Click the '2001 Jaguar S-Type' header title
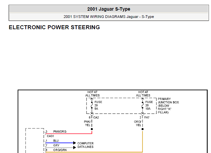211x153 pixels. click(109, 9)
